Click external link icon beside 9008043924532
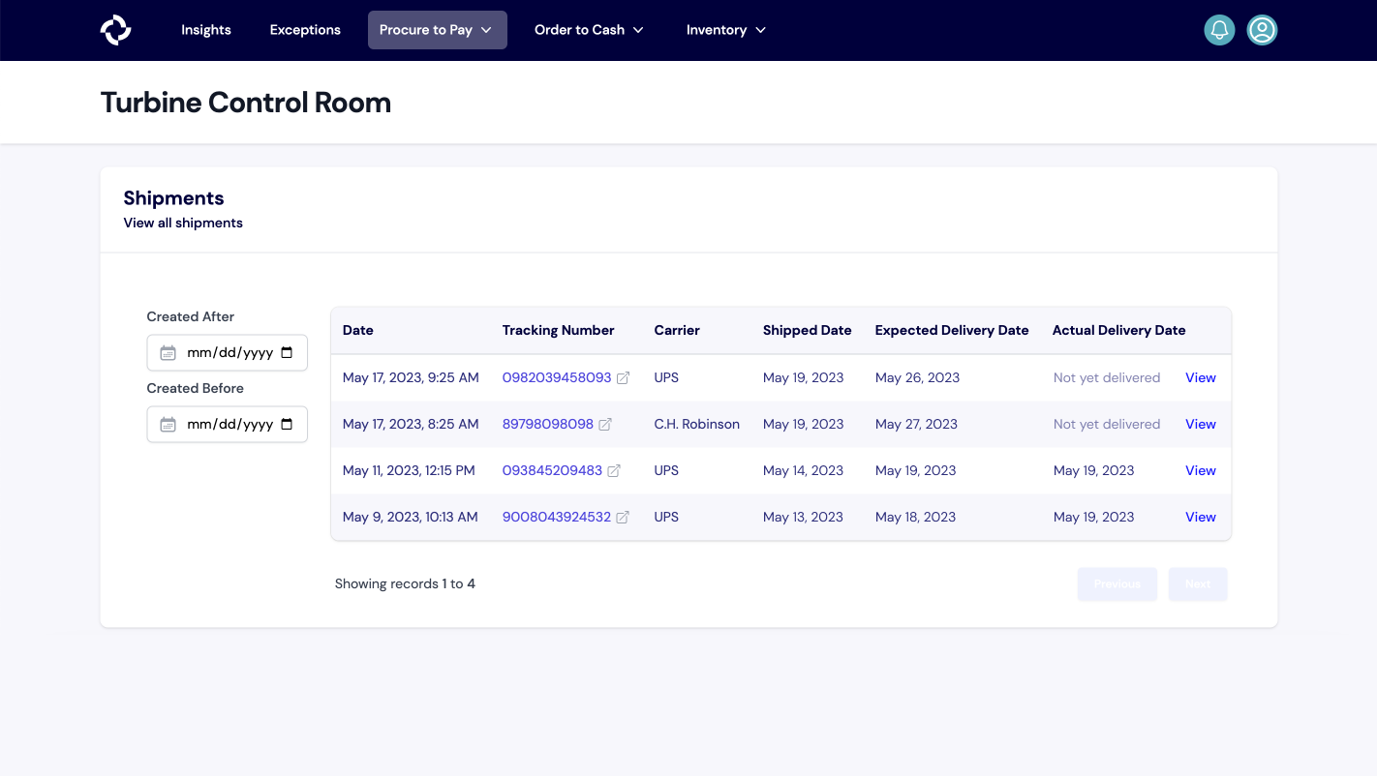Screen dimensions: 1377x776 coord(623,518)
